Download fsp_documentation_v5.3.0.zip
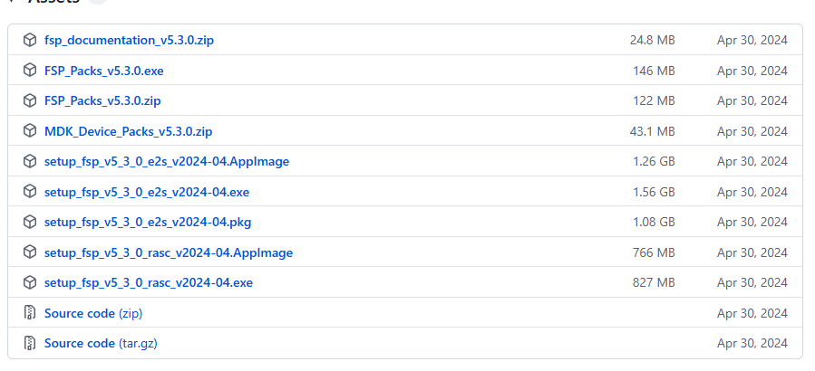This screenshot has width=815, height=371. pos(129,40)
